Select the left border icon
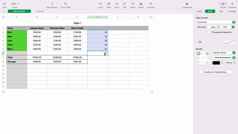The width and height of the screenshot is (238, 134). pos(199,58)
